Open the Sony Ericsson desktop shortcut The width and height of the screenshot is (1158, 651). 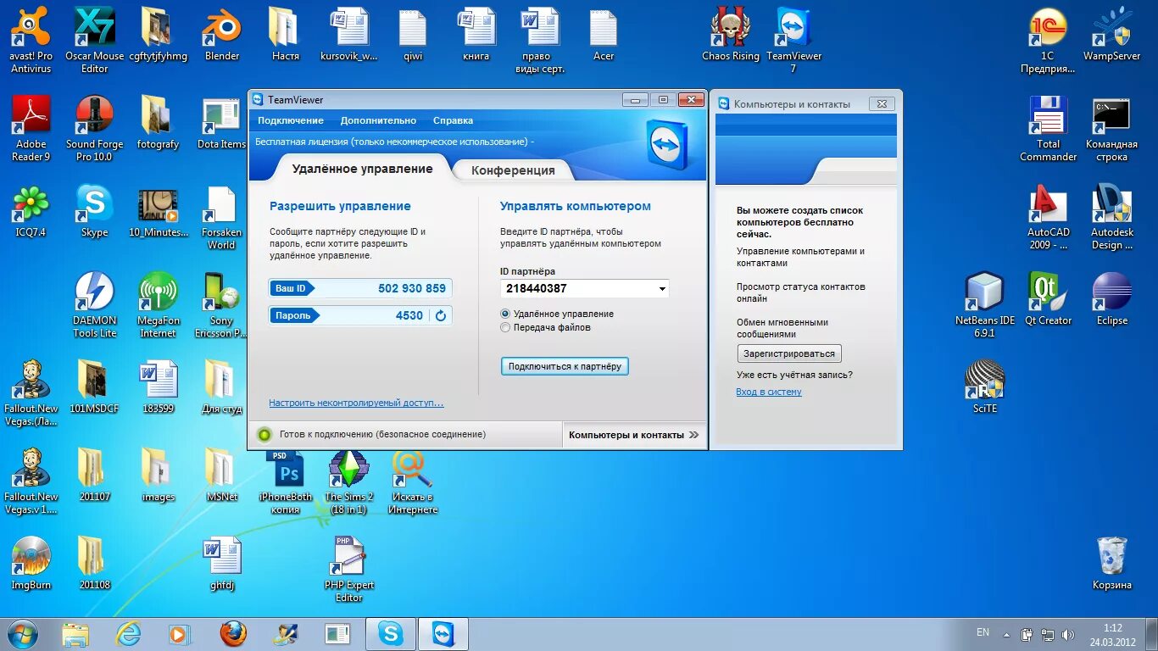click(x=221, y=305)
